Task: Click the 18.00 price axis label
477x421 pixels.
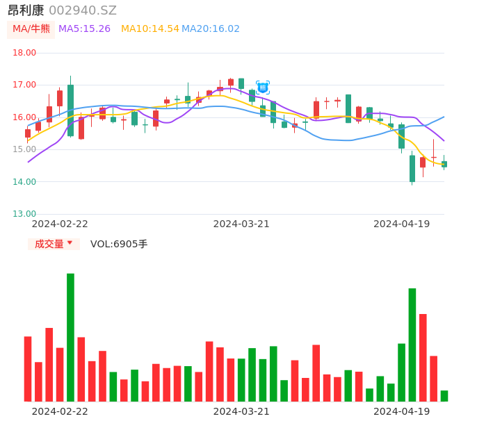Action: point(25,53)
